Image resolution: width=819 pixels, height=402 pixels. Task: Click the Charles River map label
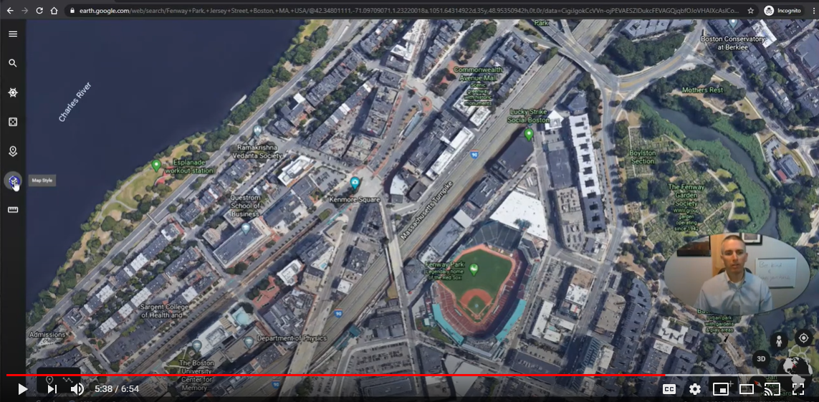point(75,102)
